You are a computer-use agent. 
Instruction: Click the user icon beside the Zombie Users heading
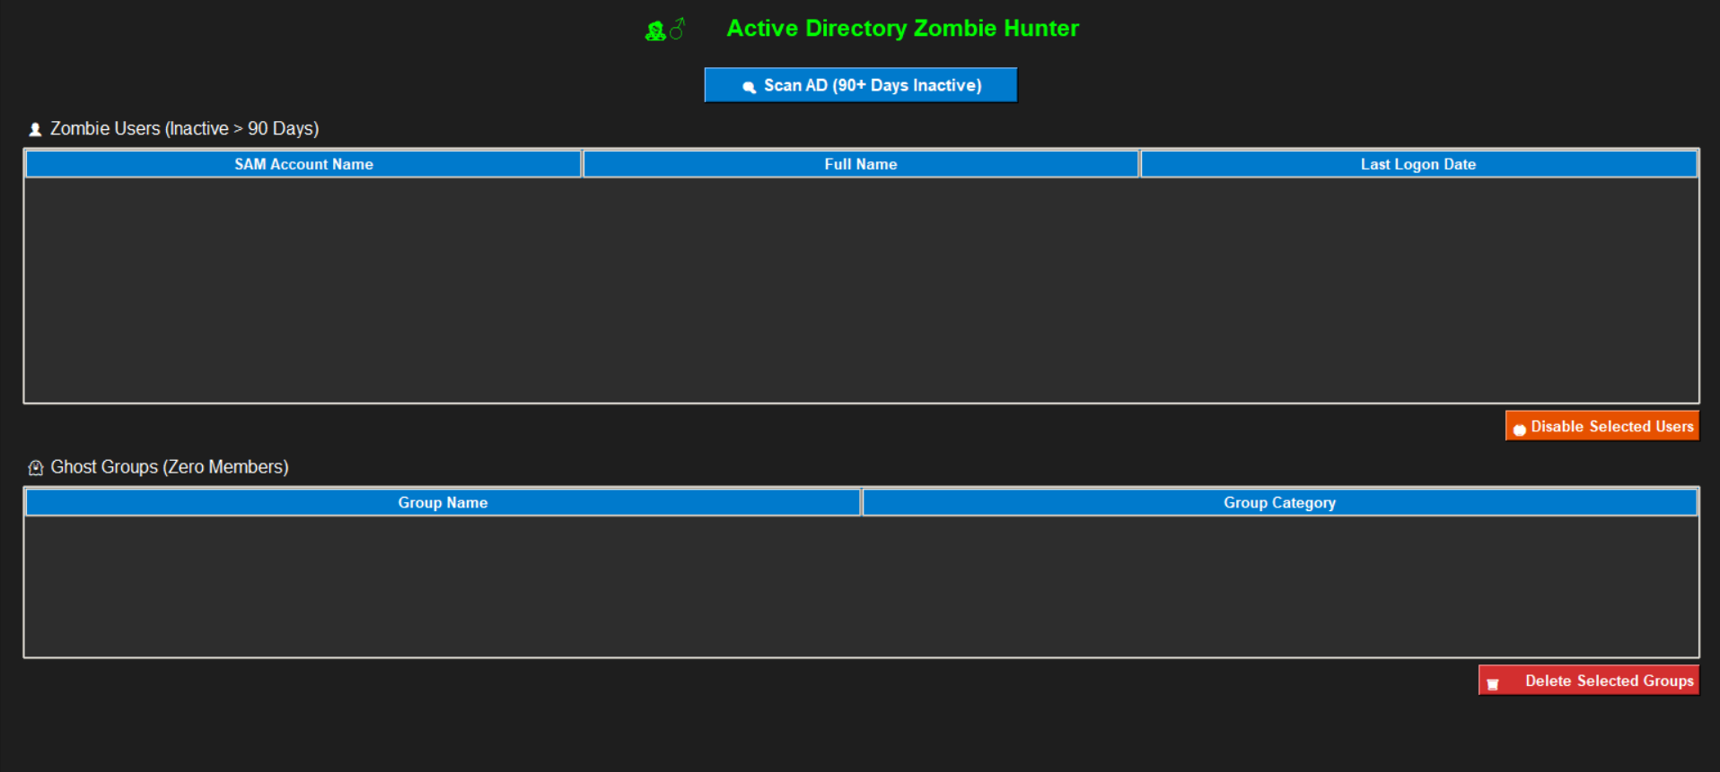click(x=35, y=130)
